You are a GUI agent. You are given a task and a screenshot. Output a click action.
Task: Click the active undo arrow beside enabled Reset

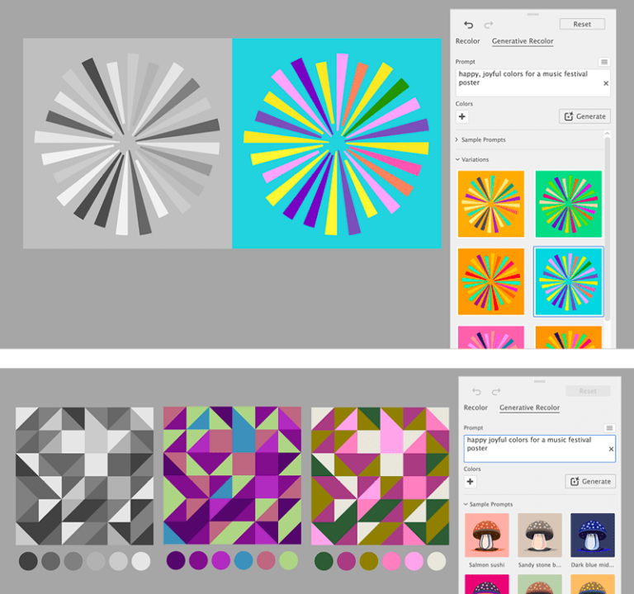pyautogui.click(x=469, y=25)
